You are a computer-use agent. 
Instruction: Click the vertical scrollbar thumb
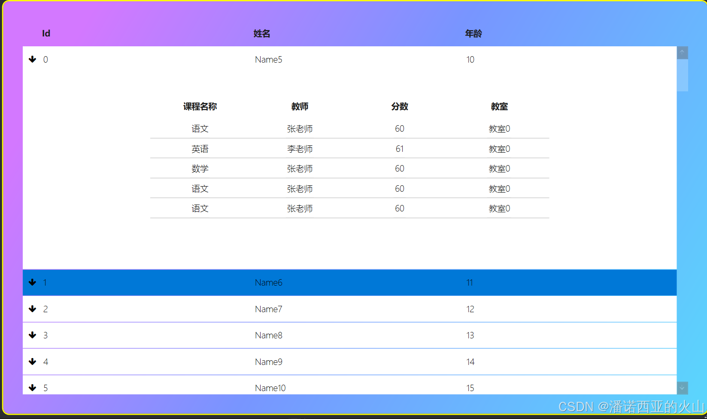(682, 75)
